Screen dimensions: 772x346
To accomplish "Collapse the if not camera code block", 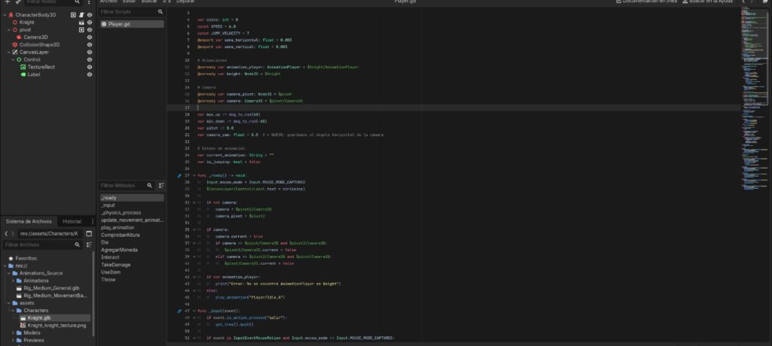I will click(195, 202).
